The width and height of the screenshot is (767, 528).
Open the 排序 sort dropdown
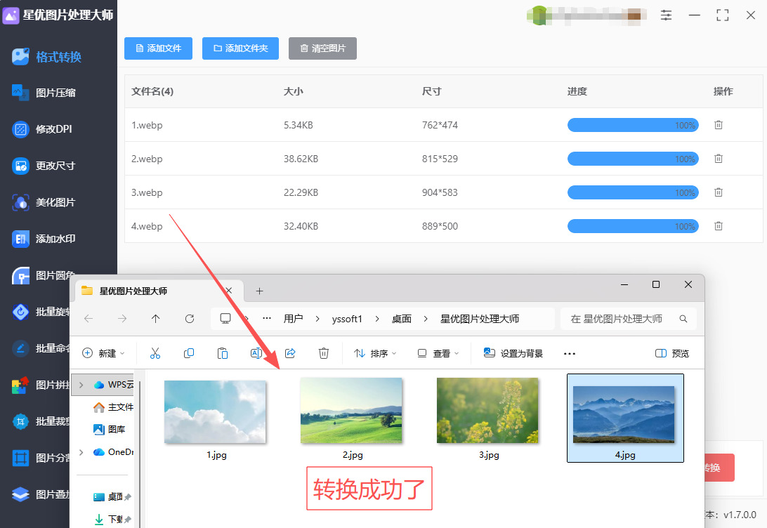click(x=375, y=353)
